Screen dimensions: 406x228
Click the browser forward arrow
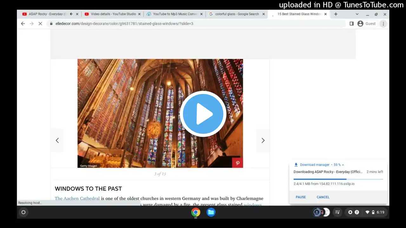[31, 23]
